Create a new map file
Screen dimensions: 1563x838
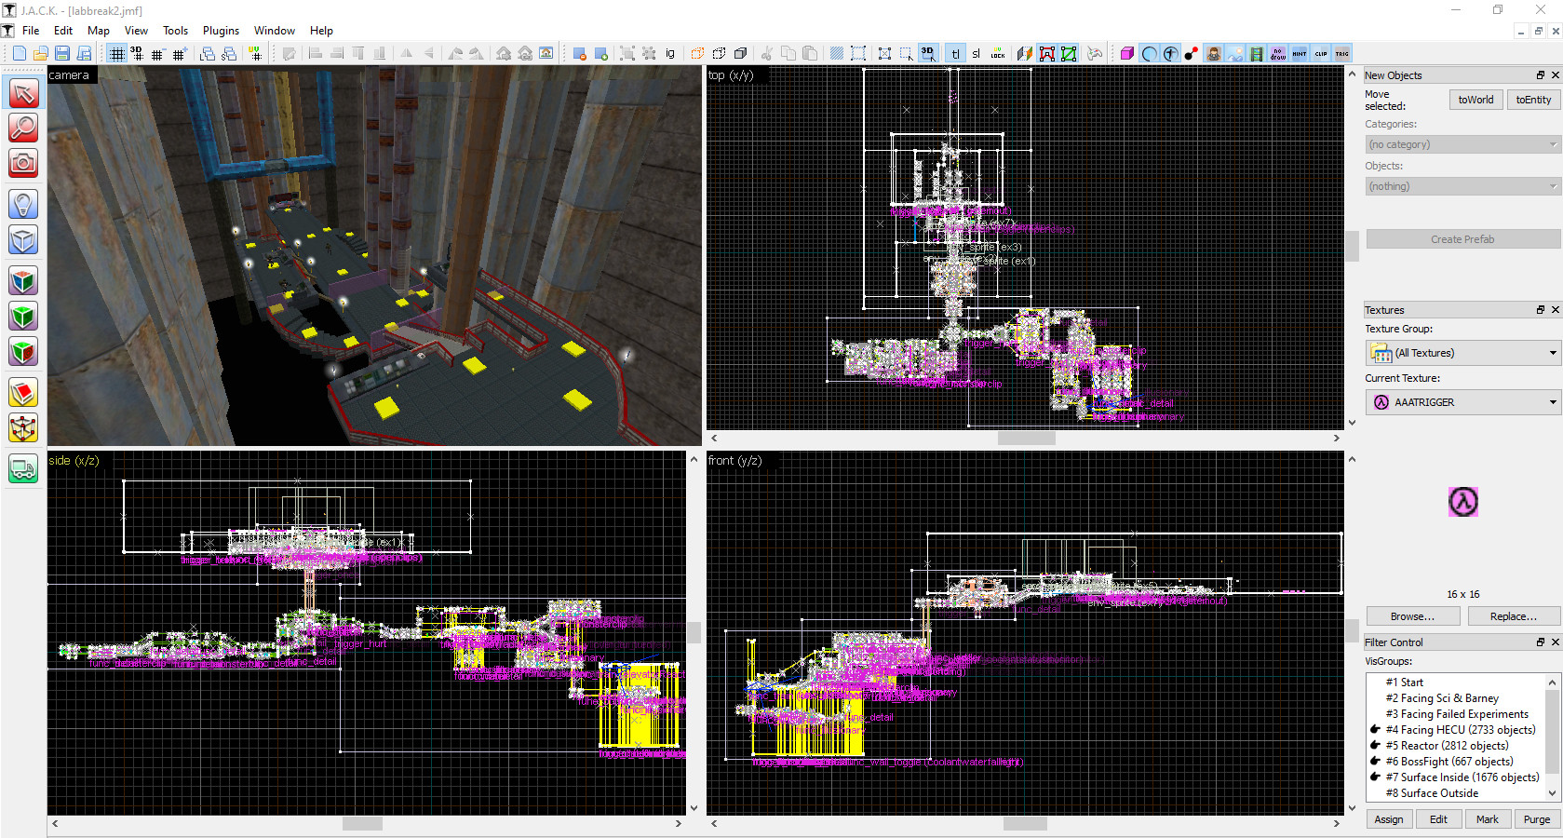[20, 53]
